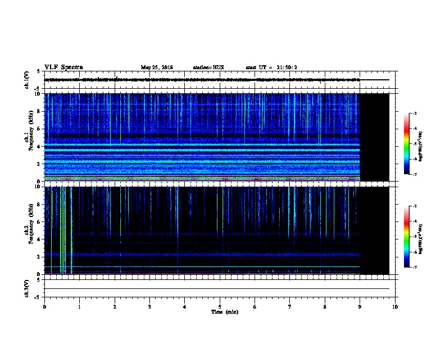
Task: Click the '-3' tick on ch.1 colorbar
Action: tap(415, 114)
